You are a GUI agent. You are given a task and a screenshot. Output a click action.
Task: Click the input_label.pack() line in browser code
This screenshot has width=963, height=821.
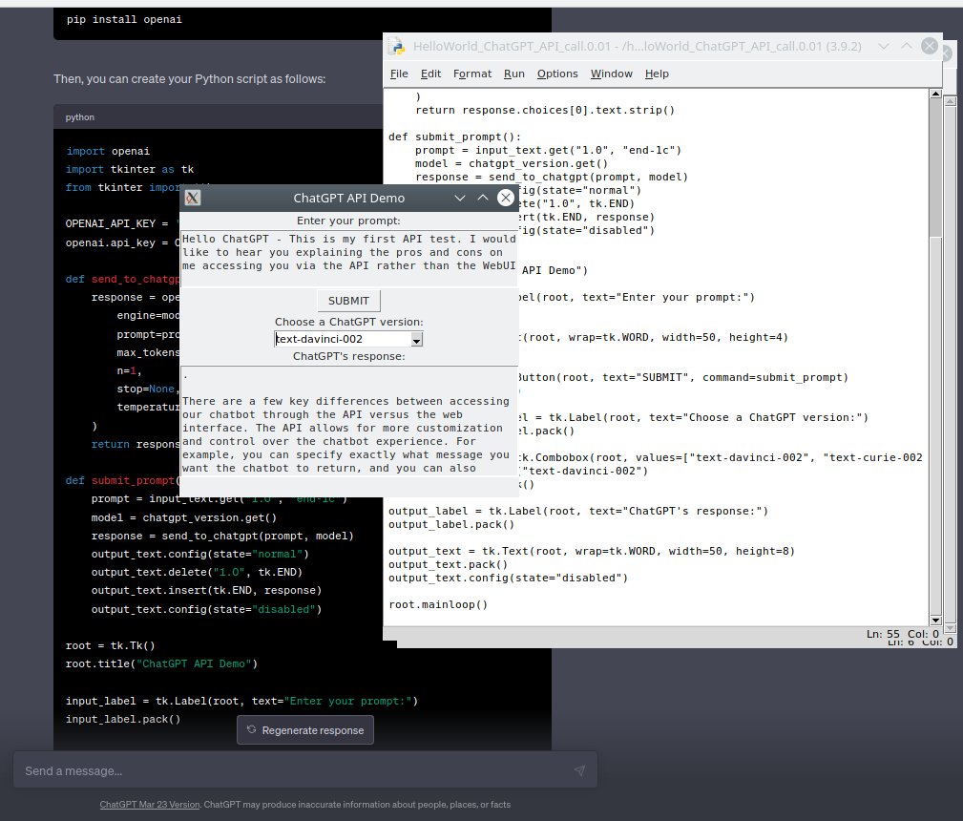(x=123, y=719)
